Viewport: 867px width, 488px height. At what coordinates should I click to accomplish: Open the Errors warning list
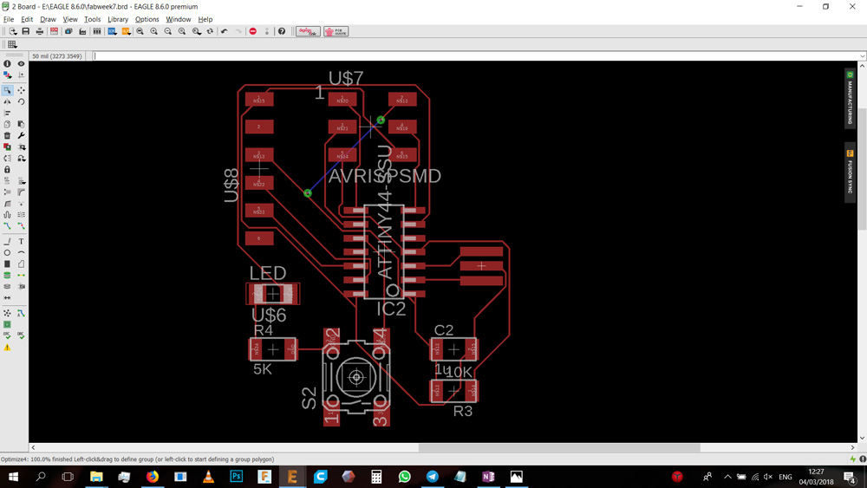point(7,348)
